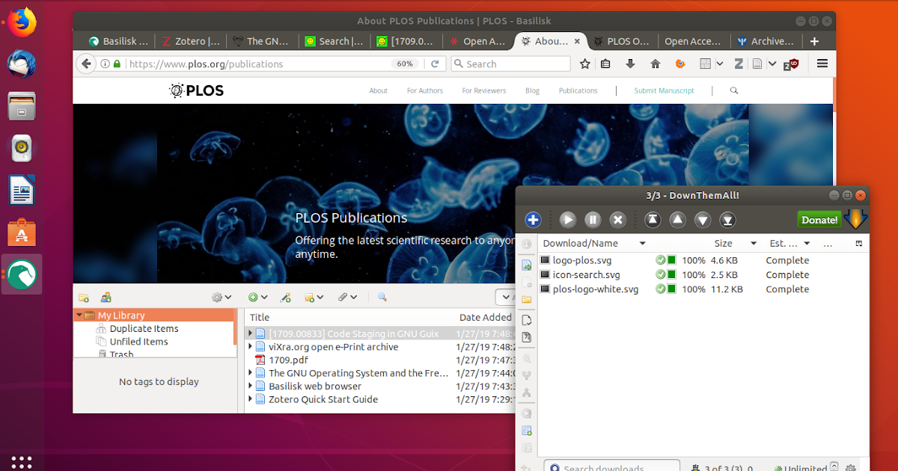Resume downloads with DownThemAll play icon
Screen dimensions: 898x471
click(567, 220)
